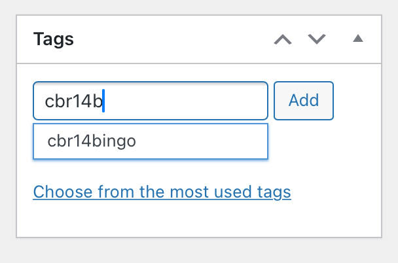Click the tag input field containing cbr14b
This screenshot has width=398, height=263.
coord(150,101)
